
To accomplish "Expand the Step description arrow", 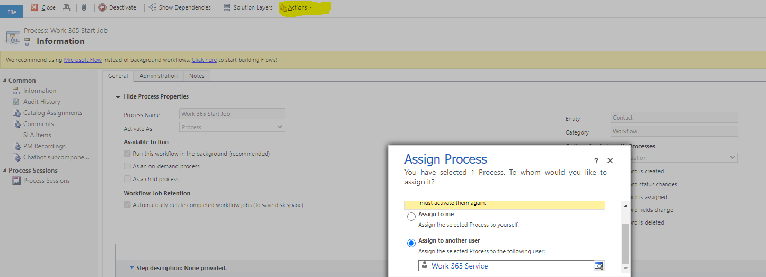I will 132,268.
